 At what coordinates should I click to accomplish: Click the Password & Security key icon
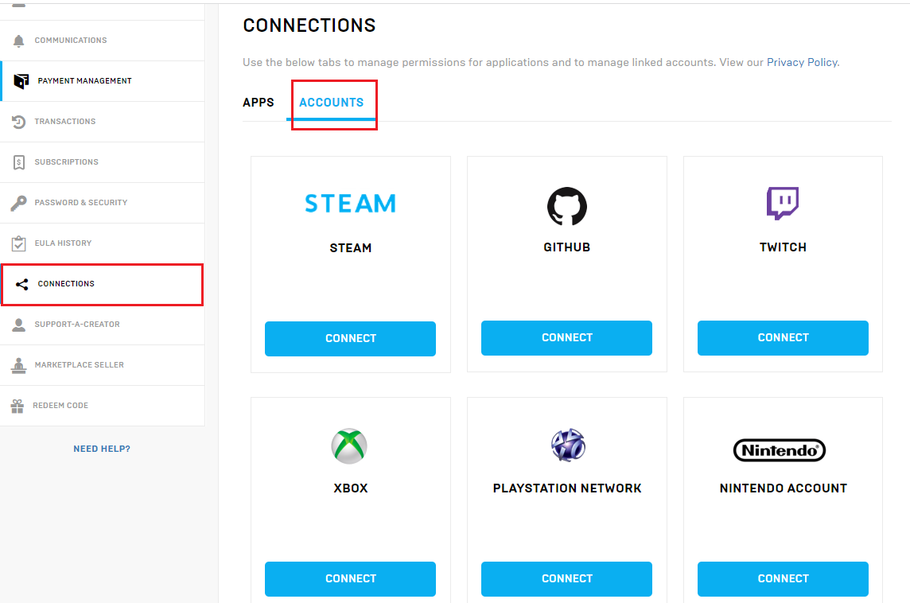[18, 203]
